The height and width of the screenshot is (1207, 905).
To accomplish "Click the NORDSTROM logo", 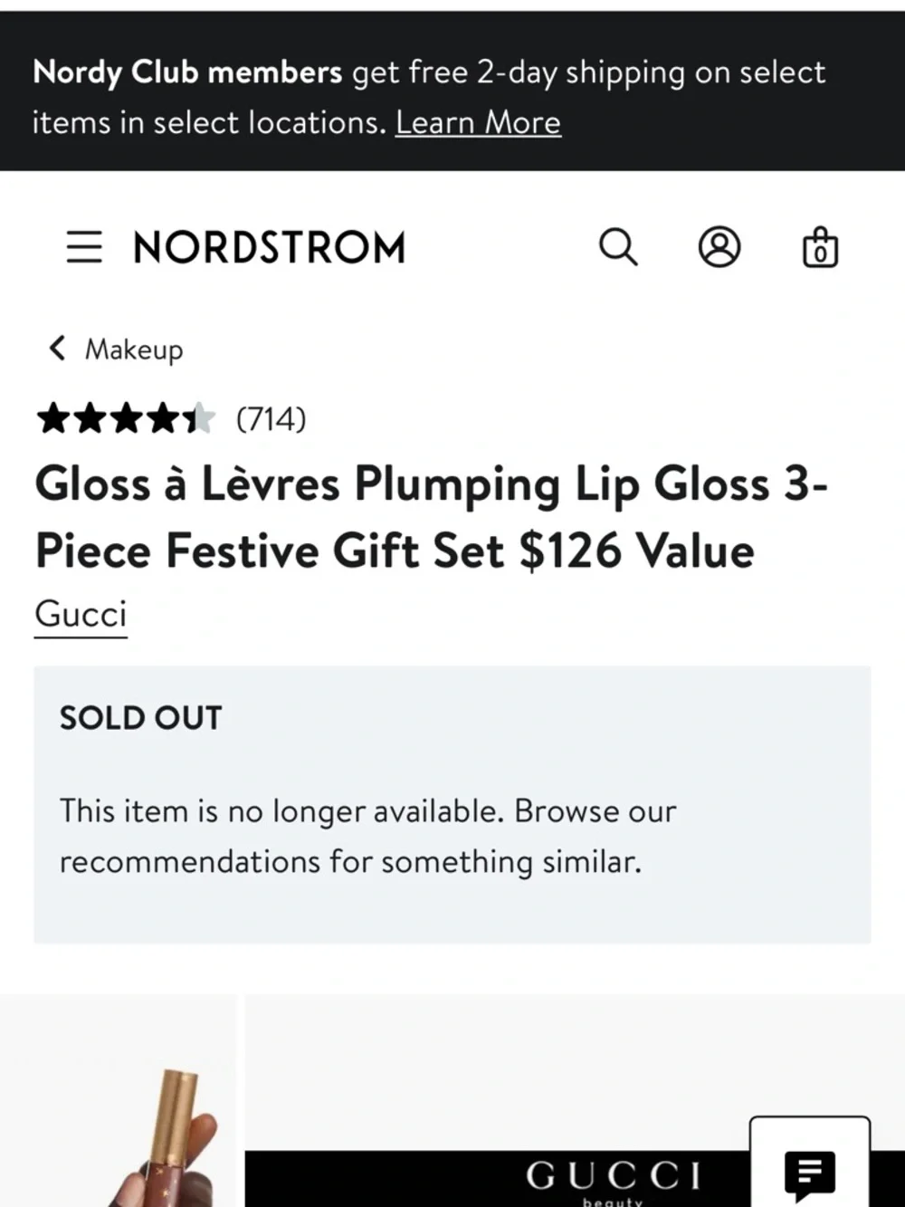I will click(268, 246).
